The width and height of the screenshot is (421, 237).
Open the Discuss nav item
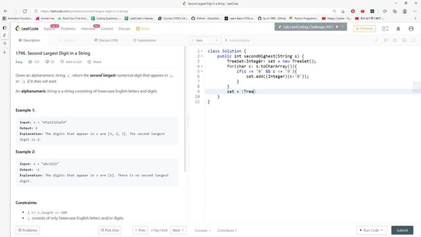[x=124, y=28]
